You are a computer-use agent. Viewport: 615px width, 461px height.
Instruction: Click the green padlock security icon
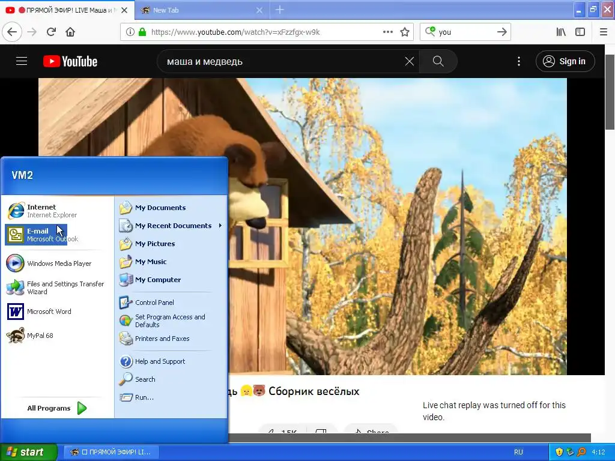click(x=142, y=32)
